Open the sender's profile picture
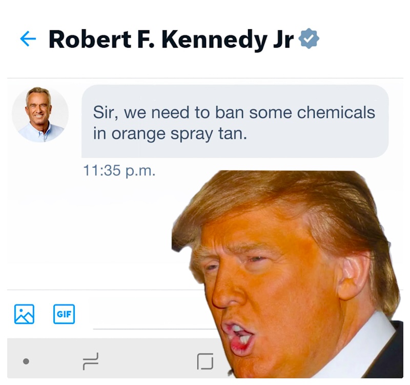This screenshot has width=410, height=385. [x=40, y=114]
